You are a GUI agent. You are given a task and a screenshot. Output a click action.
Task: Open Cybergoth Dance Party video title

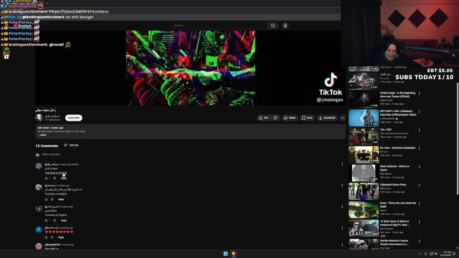(x=393, y=185)
